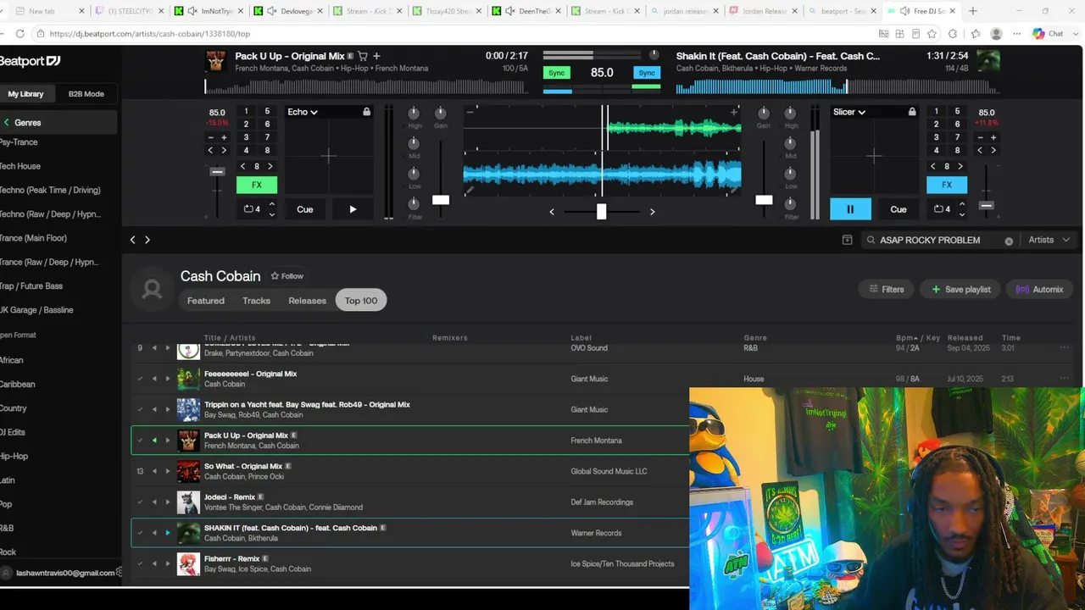This screenshot has width=1085, height=610.
Task: Nudge crossfader right arrow
Action: coord(652,212)
